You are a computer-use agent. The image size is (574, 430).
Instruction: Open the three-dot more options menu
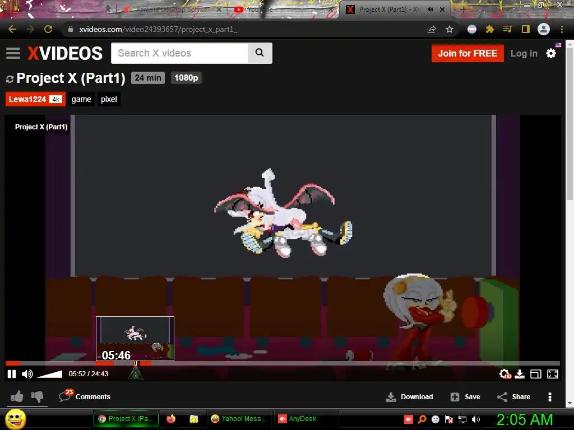point(549,397)
